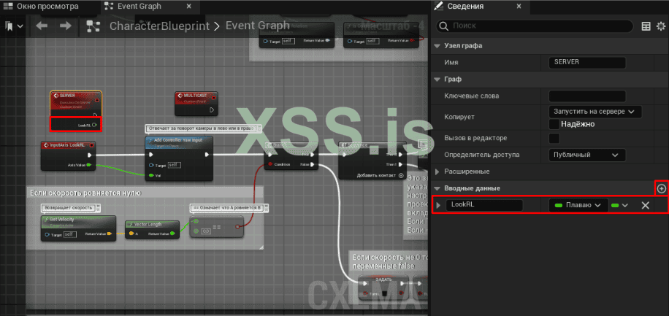Click the Ключевые слова input field
The width and height of the screenshot is (669, 316).
(x=587, y=96)
